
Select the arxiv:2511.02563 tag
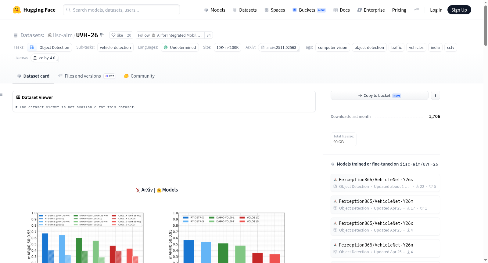(279, 47)
